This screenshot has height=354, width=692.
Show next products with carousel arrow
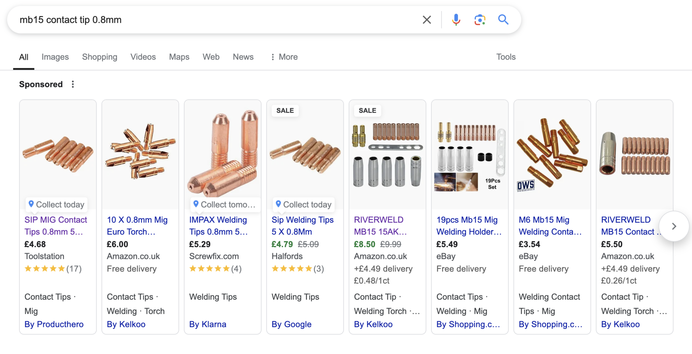674,226
